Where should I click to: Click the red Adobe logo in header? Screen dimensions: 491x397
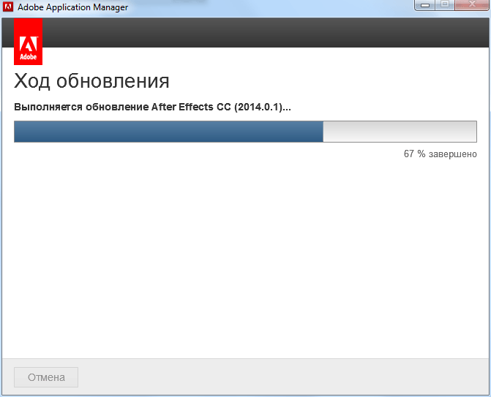pyautogui.click(x=28, y=41)
